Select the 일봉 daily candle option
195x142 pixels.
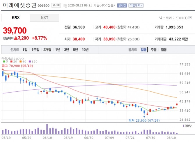pos(144,50)
